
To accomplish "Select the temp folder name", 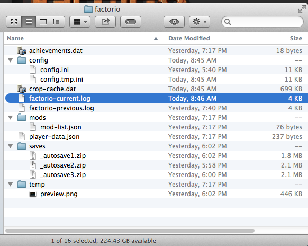I will tap(37, 184).
